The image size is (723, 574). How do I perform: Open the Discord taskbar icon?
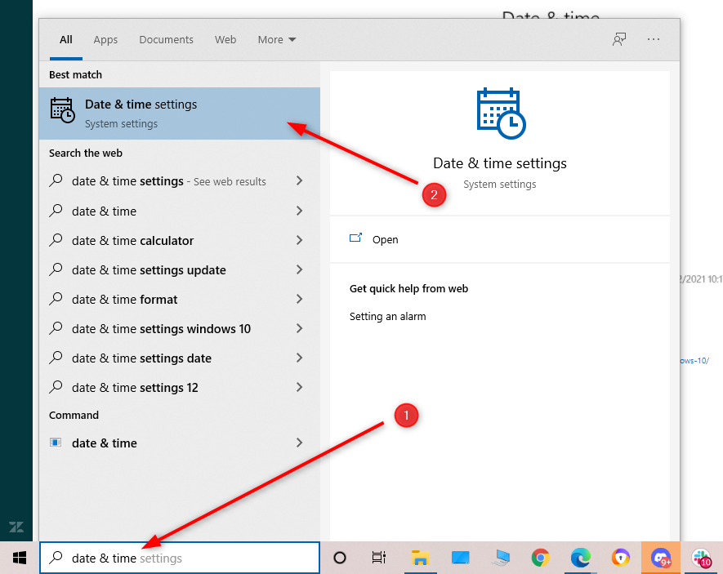661,558
